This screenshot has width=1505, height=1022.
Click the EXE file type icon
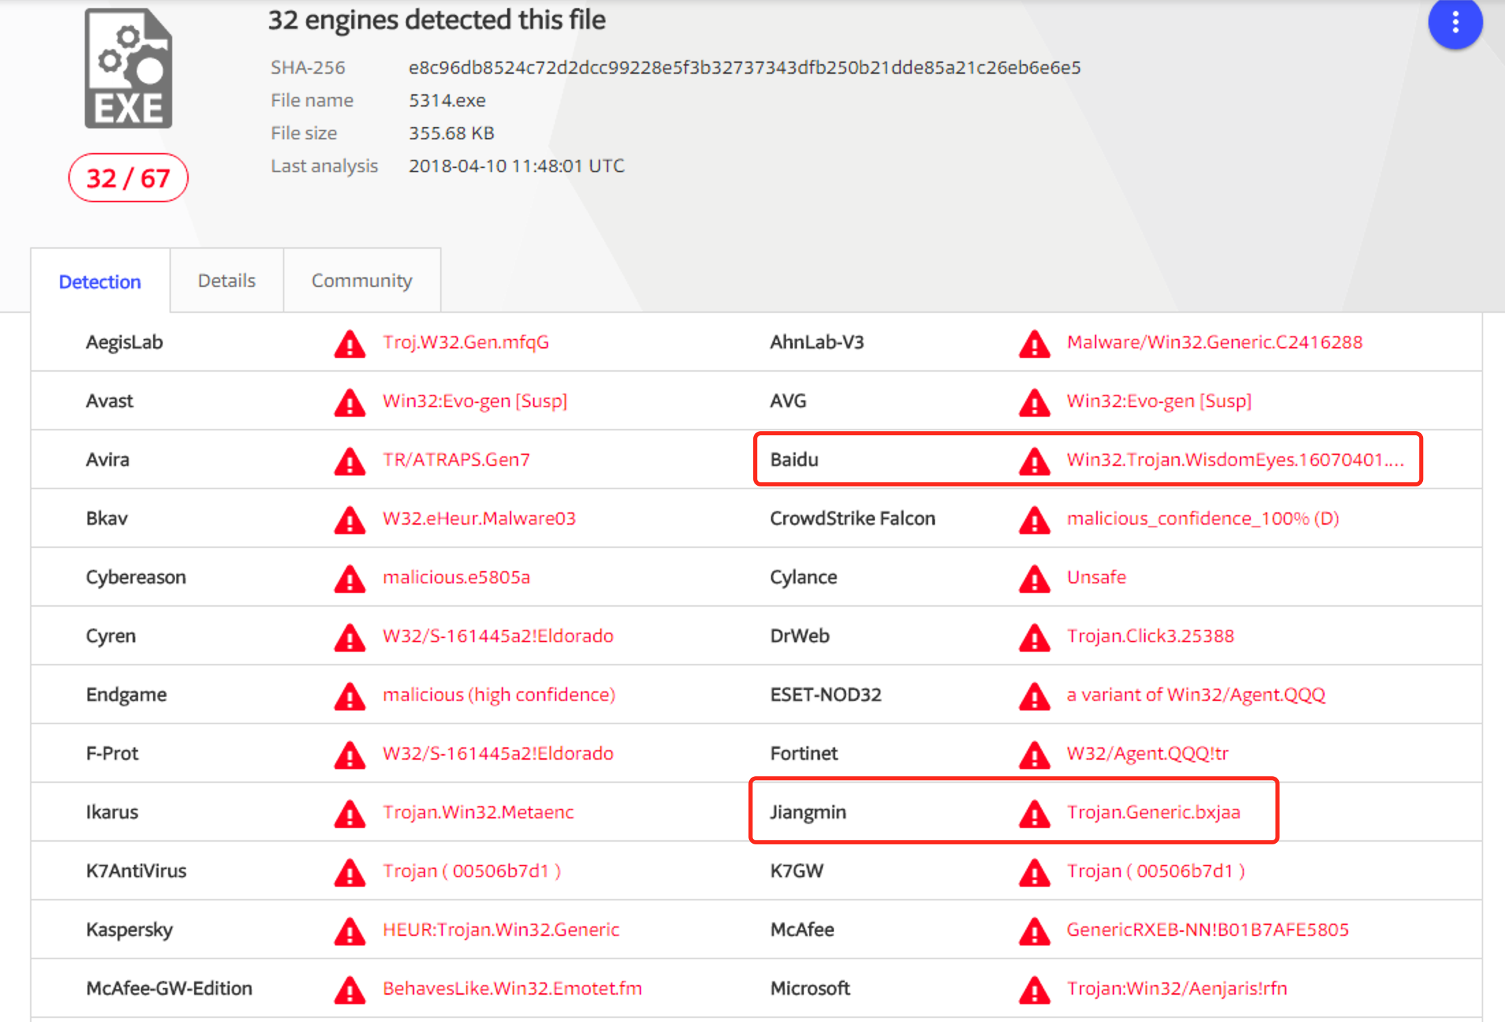(x=128, y=68)
